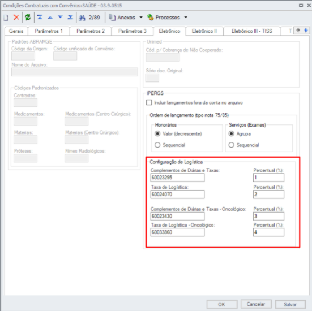Click Taxa de Logística field 60024070
This screenshot has height=311, width=312.
177,195
